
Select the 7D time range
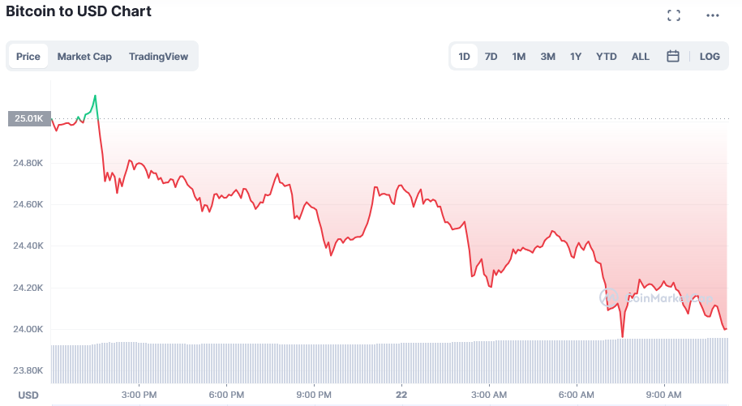[x=491, y=56]
